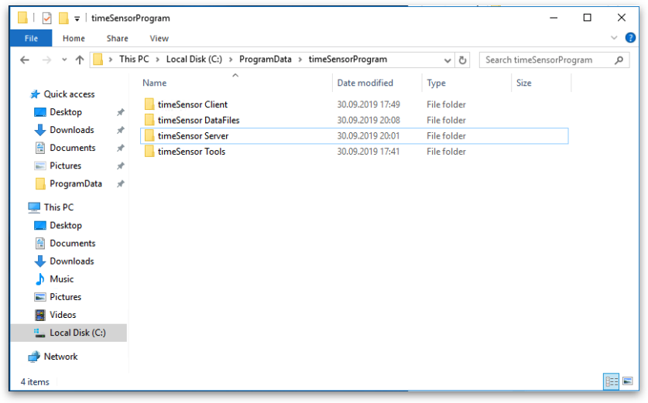Click the folder icon in title bar
This screenshot has width=648, height=403.
coord(22,18)
